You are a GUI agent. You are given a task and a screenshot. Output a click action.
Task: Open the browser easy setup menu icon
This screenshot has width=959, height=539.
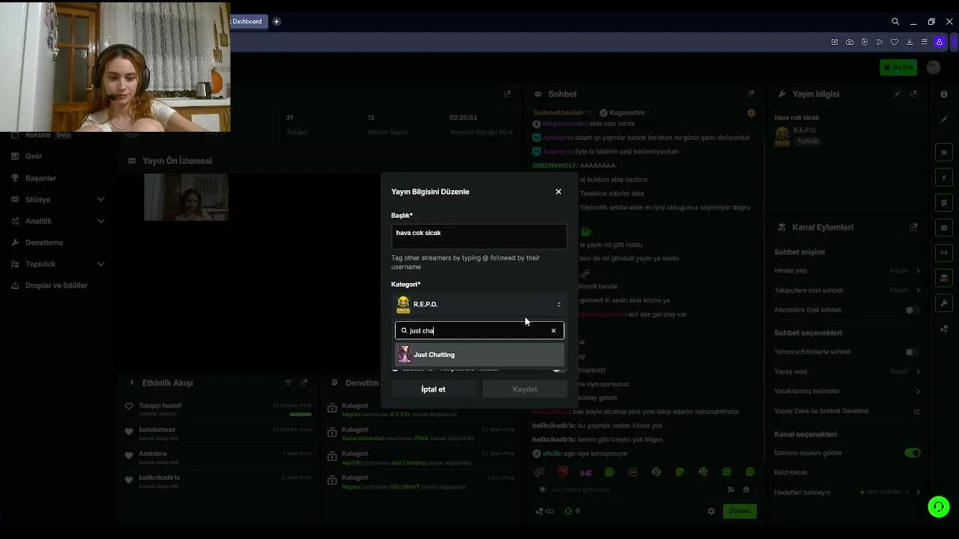coord(925,42)
